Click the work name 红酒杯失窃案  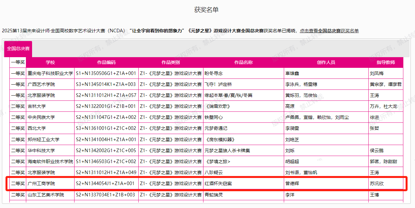pos(218,183)
